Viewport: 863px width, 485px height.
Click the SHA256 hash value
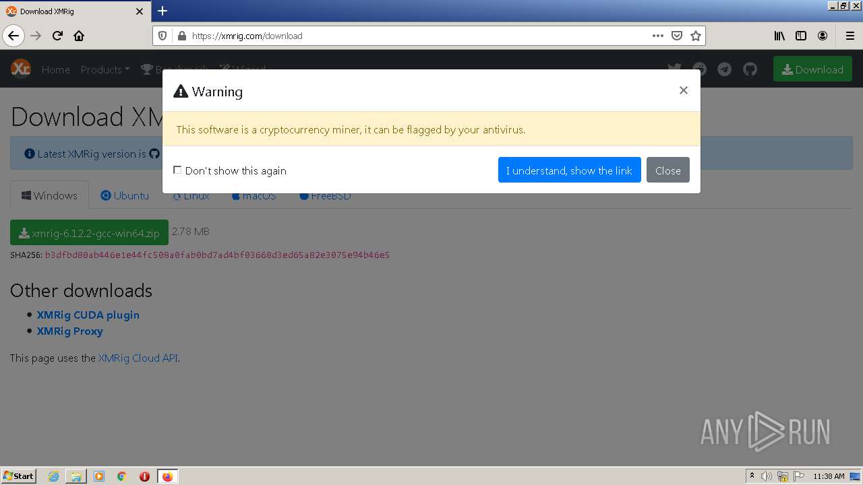217,255
